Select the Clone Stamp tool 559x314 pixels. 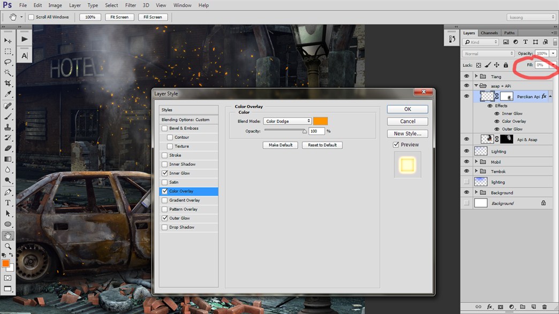click(x=8, y=127)
